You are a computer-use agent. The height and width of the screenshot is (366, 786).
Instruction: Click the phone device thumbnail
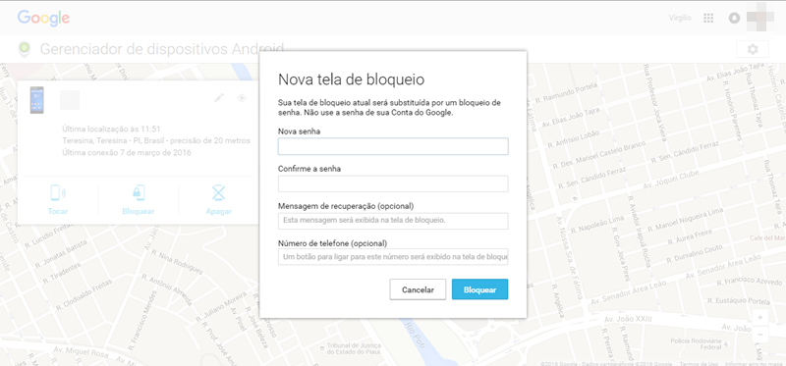[36, 100]
